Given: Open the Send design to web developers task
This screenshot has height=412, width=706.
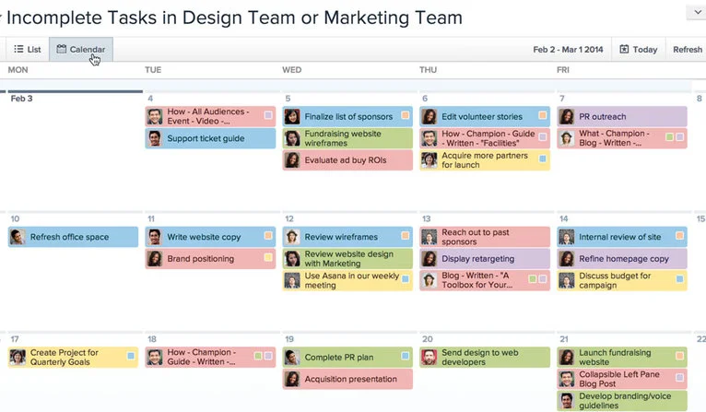Looking at the screenshot, I should [485, 357].
